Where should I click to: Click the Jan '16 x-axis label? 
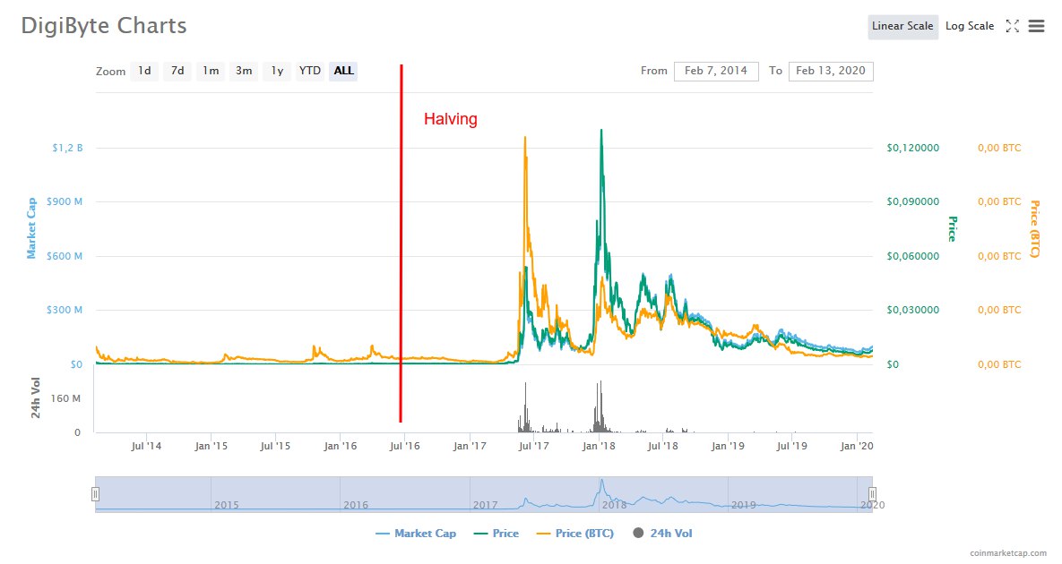[x=340, y=447]
